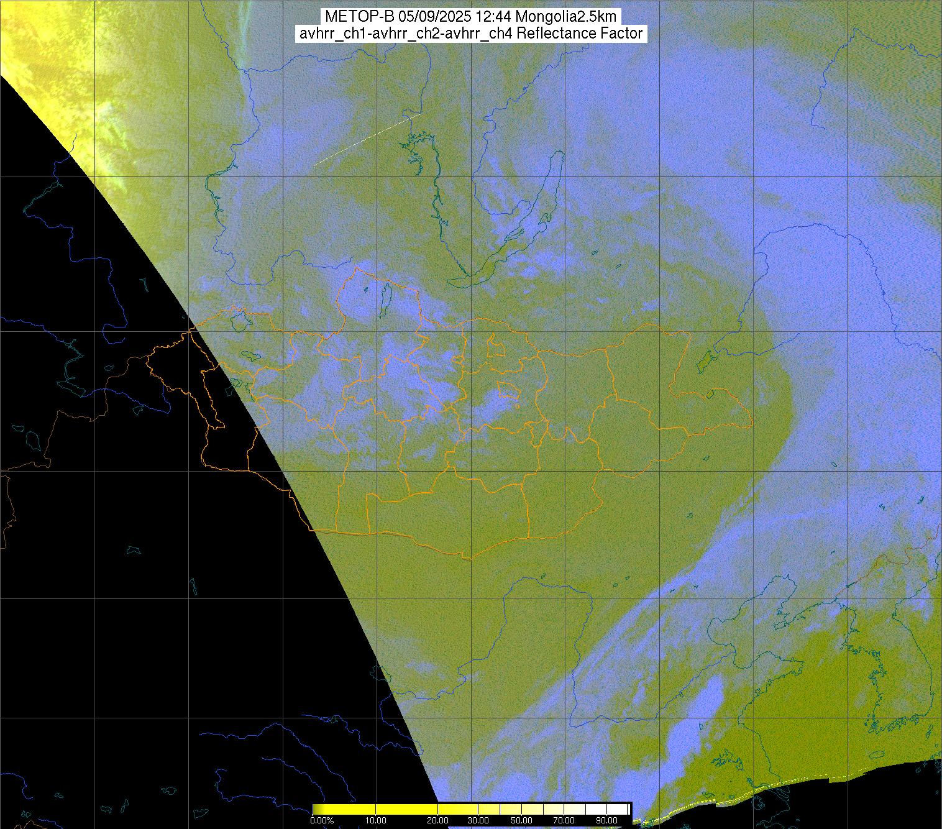
Task: Select the 20.00 mark on the color scale
Action: pos(438,821)
